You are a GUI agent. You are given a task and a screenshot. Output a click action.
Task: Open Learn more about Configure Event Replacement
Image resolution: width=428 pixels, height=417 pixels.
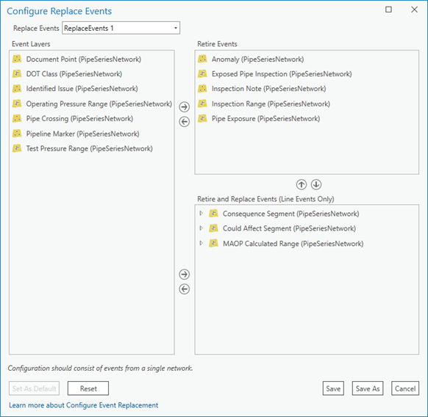pyautogui.click(x=84, y=405)
